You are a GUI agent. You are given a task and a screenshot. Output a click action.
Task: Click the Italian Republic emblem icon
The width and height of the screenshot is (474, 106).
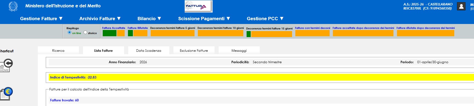pos(13,6)
